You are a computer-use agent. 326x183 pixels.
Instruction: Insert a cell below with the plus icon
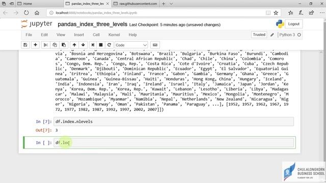point(35,45)
